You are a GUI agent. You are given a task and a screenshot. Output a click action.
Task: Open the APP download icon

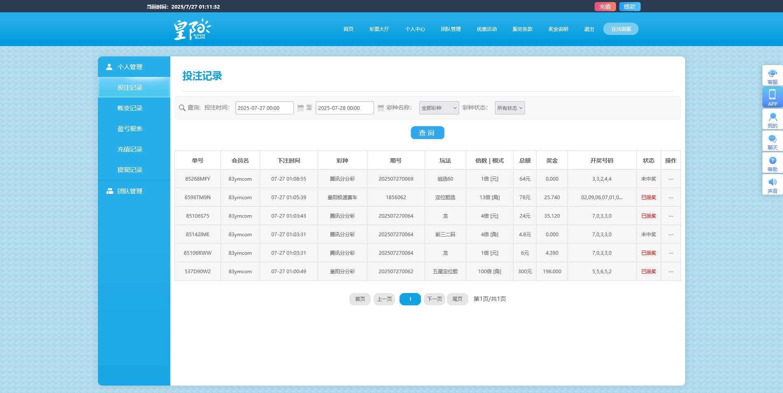[772, 98]
